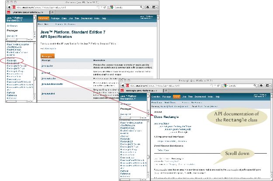Viewport: 273px width, 181px height.
Task: Click Prev Class link in Rectangle window
Action: [x=157, y=103]
